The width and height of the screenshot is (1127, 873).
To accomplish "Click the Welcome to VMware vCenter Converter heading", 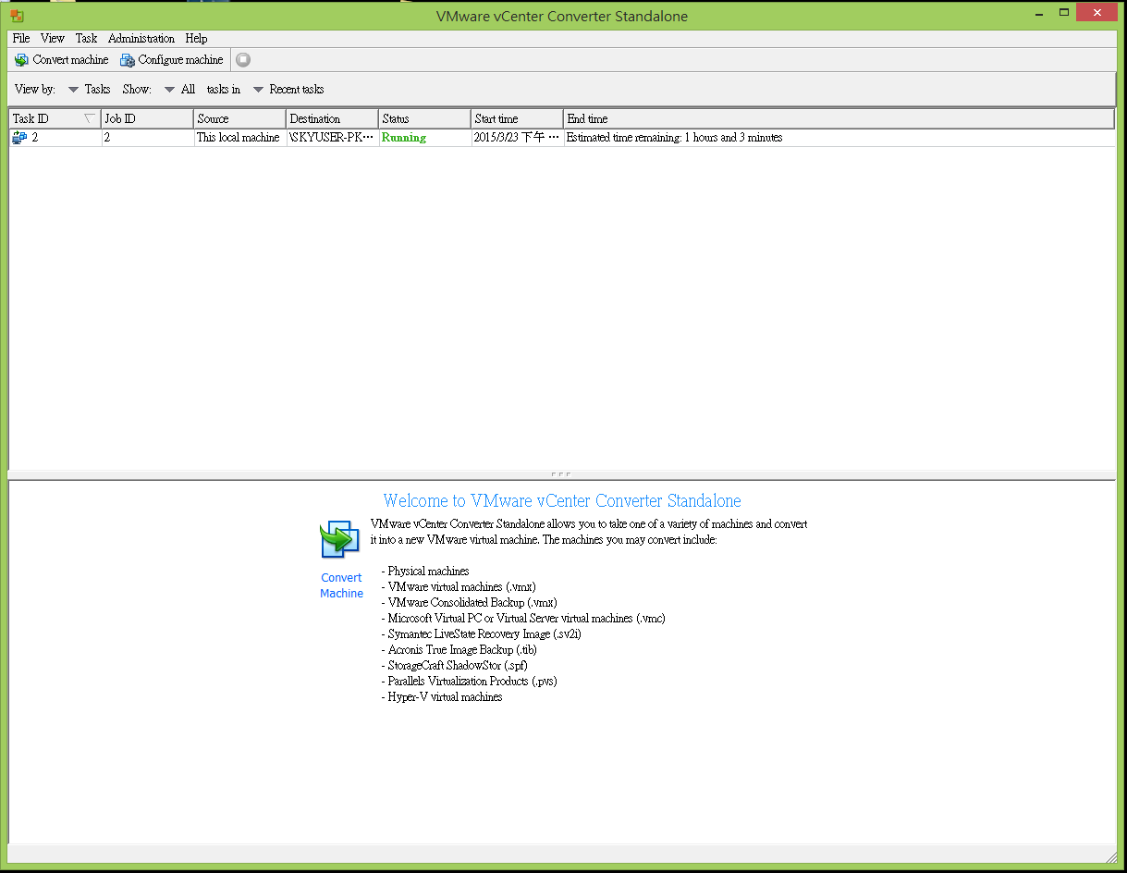I will tap(562, 501).
